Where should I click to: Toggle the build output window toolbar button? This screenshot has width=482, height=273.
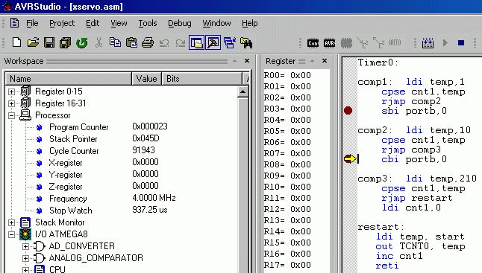213,42
